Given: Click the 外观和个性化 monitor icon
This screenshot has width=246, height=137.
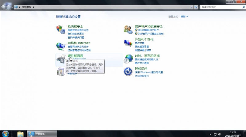Looking at the screenshot, I should [128, 43].
